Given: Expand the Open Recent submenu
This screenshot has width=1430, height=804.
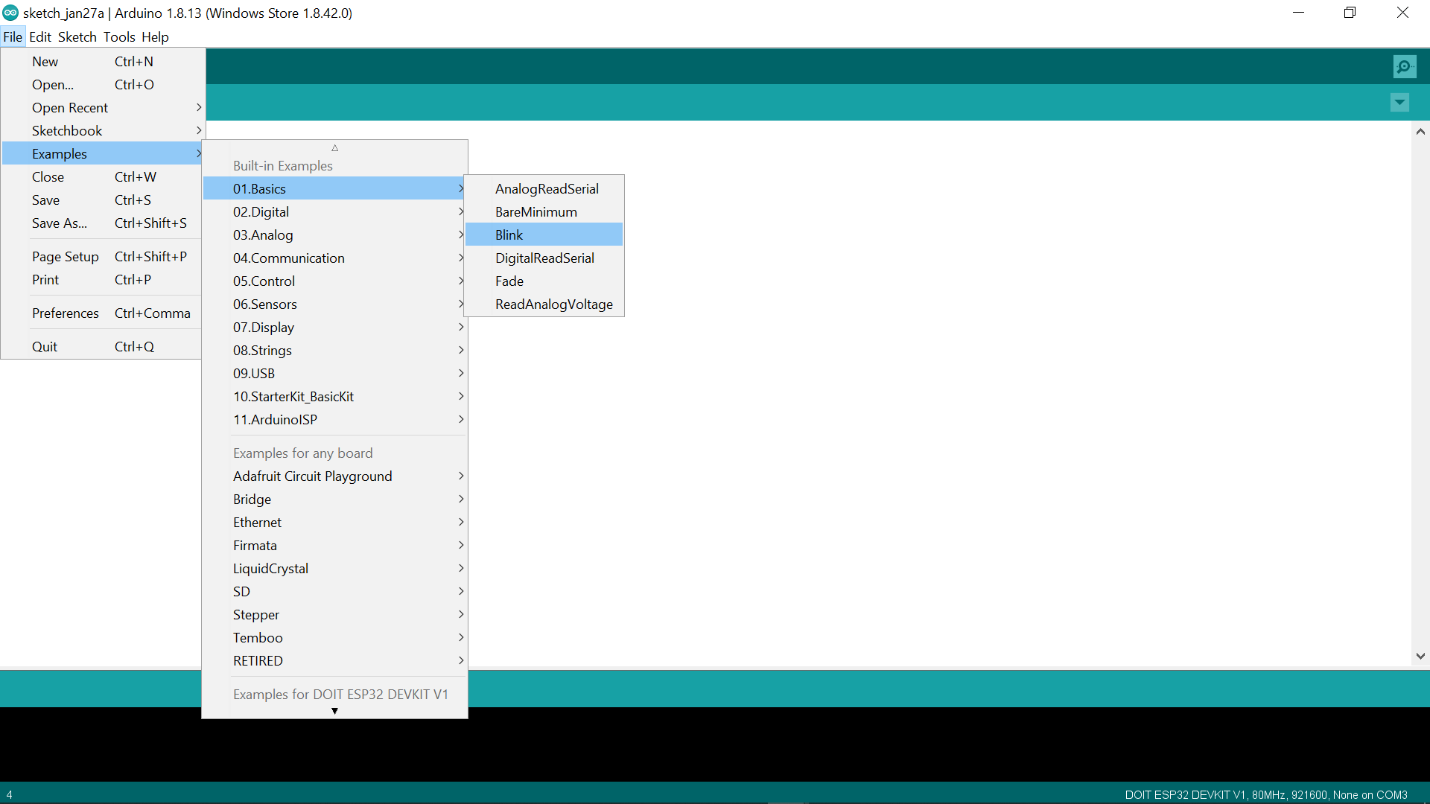Looking at the screenshot, I should (x=70, y=107).
